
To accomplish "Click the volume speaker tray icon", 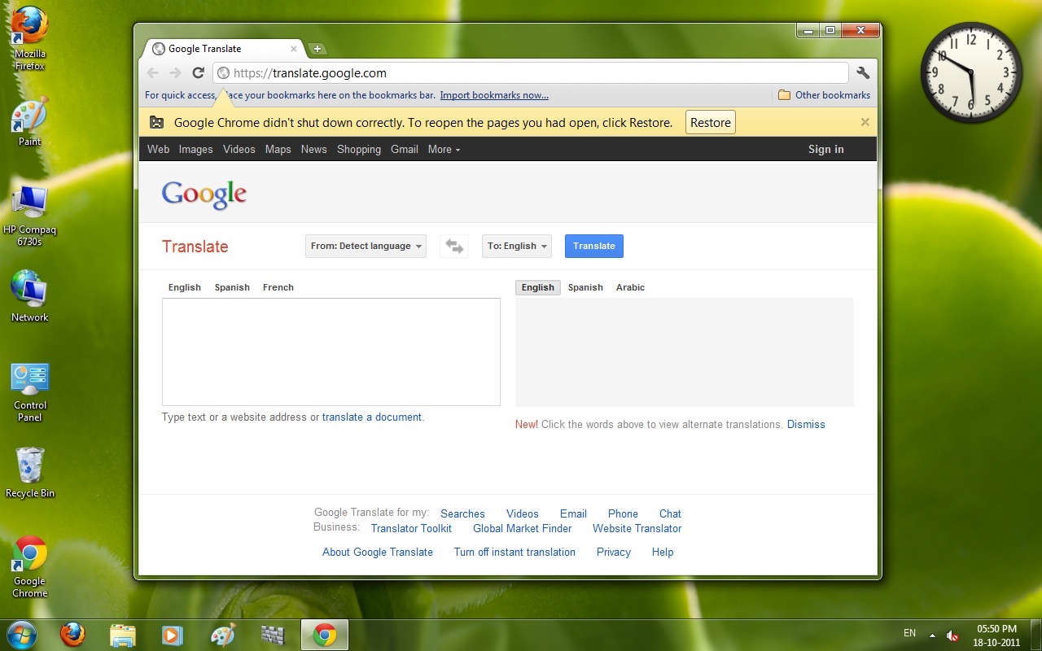I will [x=952, y=635].
